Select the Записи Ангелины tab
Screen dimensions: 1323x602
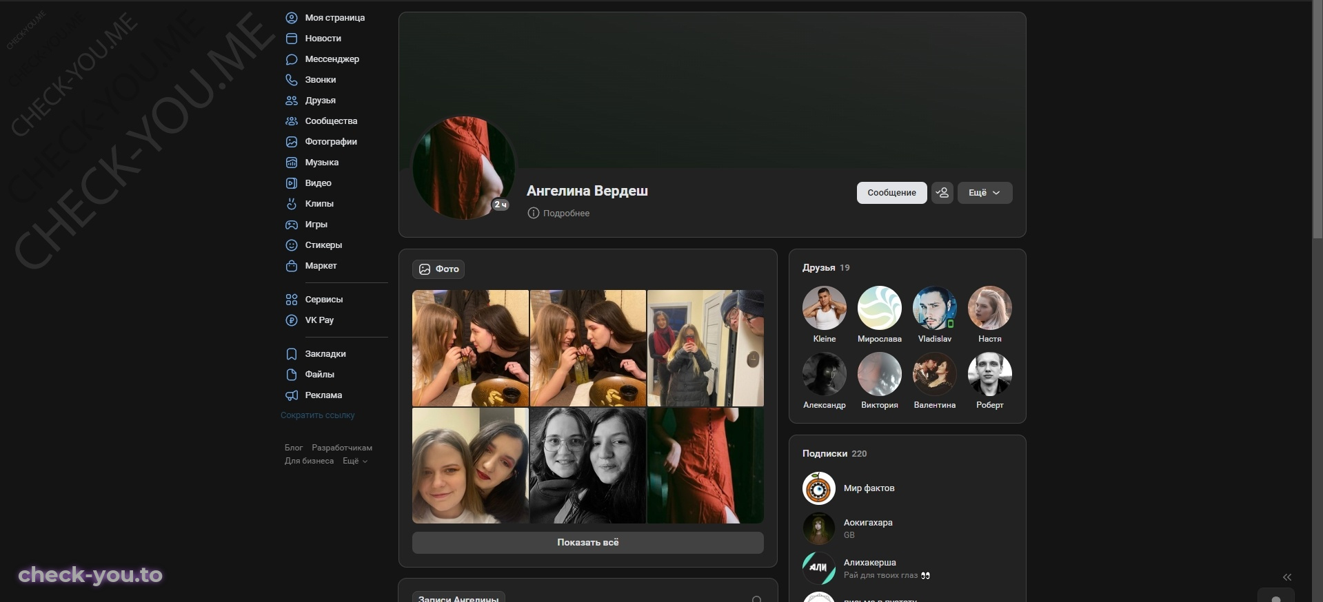coord(458,598)
